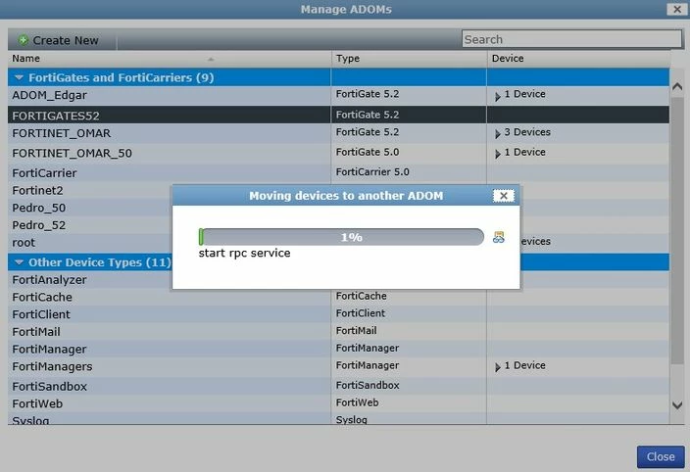Click the blue Close button
690x472 pixels.
tap(661, 456)
